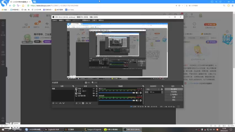This screenshot has height=132, width=235.
Task: Toggle lock on the 显示器采集 source
Action: point(97,96)
